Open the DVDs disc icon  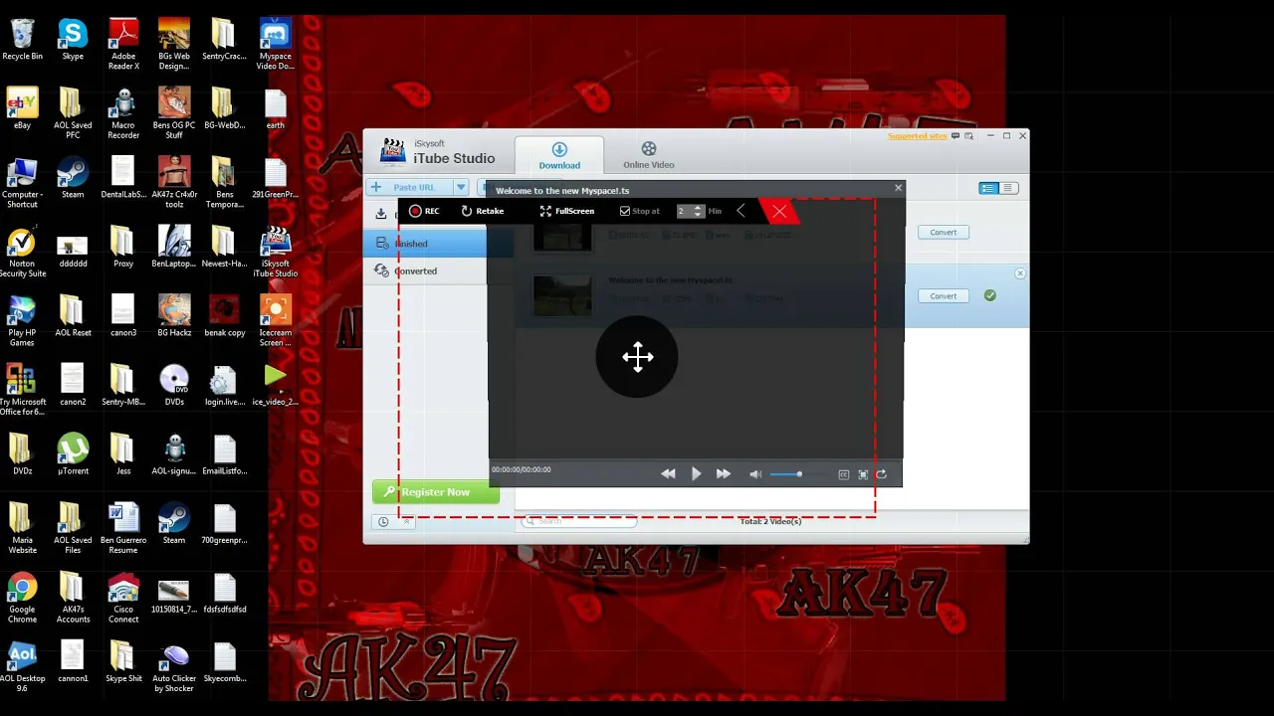(x=174, y=386)
